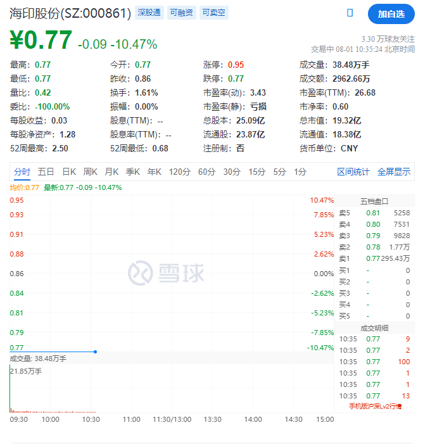The image size is (430, 444).
Task: Select the 卖2 order row at 0.78
Action: [x=374, y=247]
